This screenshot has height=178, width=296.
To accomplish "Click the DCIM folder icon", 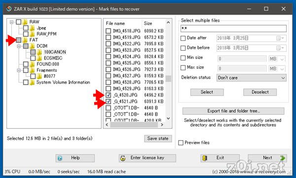I will (32, 46).
